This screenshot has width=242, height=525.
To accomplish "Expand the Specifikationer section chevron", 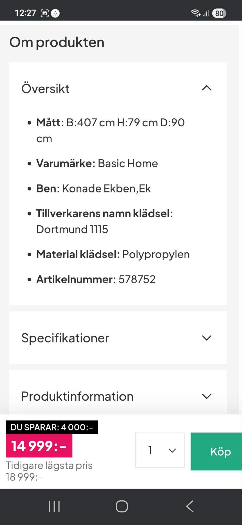I will click(206, 338).
